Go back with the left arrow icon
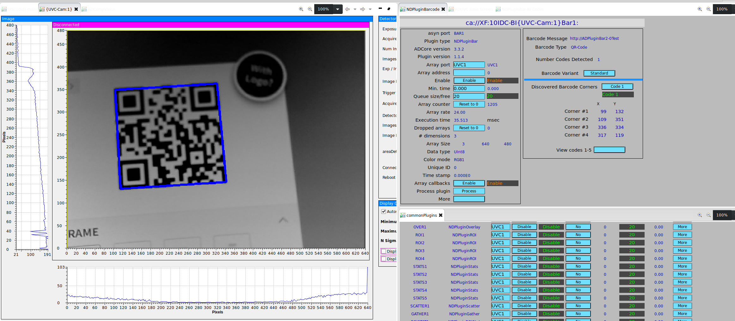The height and width of the screenshot is (321, 735). [347, 9]
